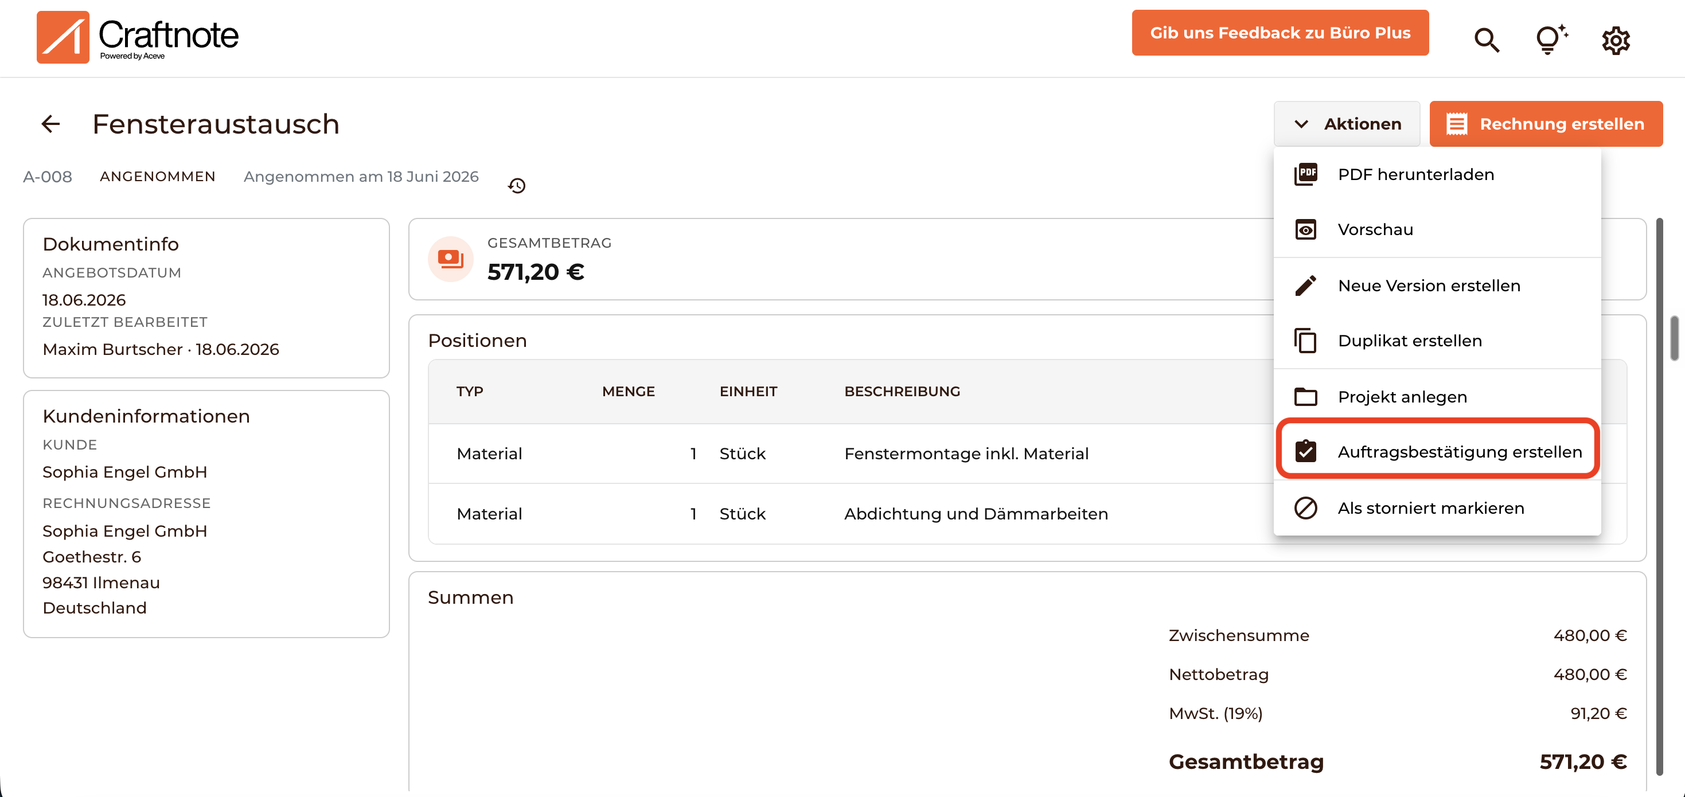1685x797 pixels.
Task: Click the Craftnote logo
Action: pos(138,37)
